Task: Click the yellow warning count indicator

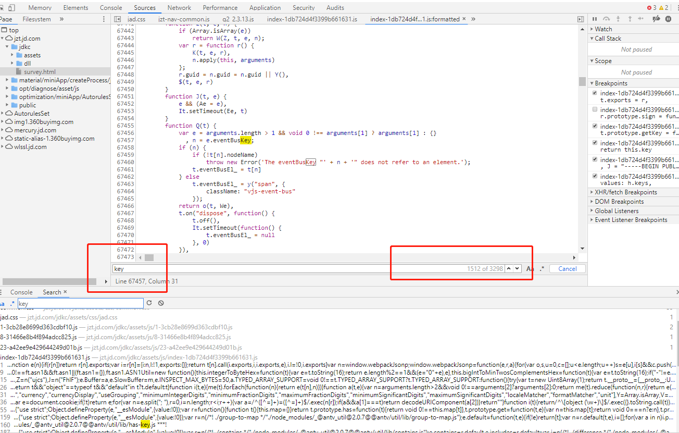Action: pos(663,8)
